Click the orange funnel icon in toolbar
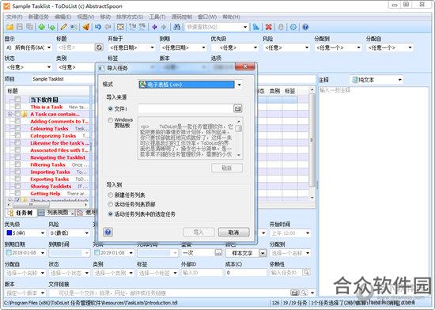The width and height of the screenshot is (435, 310). pyautogui.click(x=86, y=27)
